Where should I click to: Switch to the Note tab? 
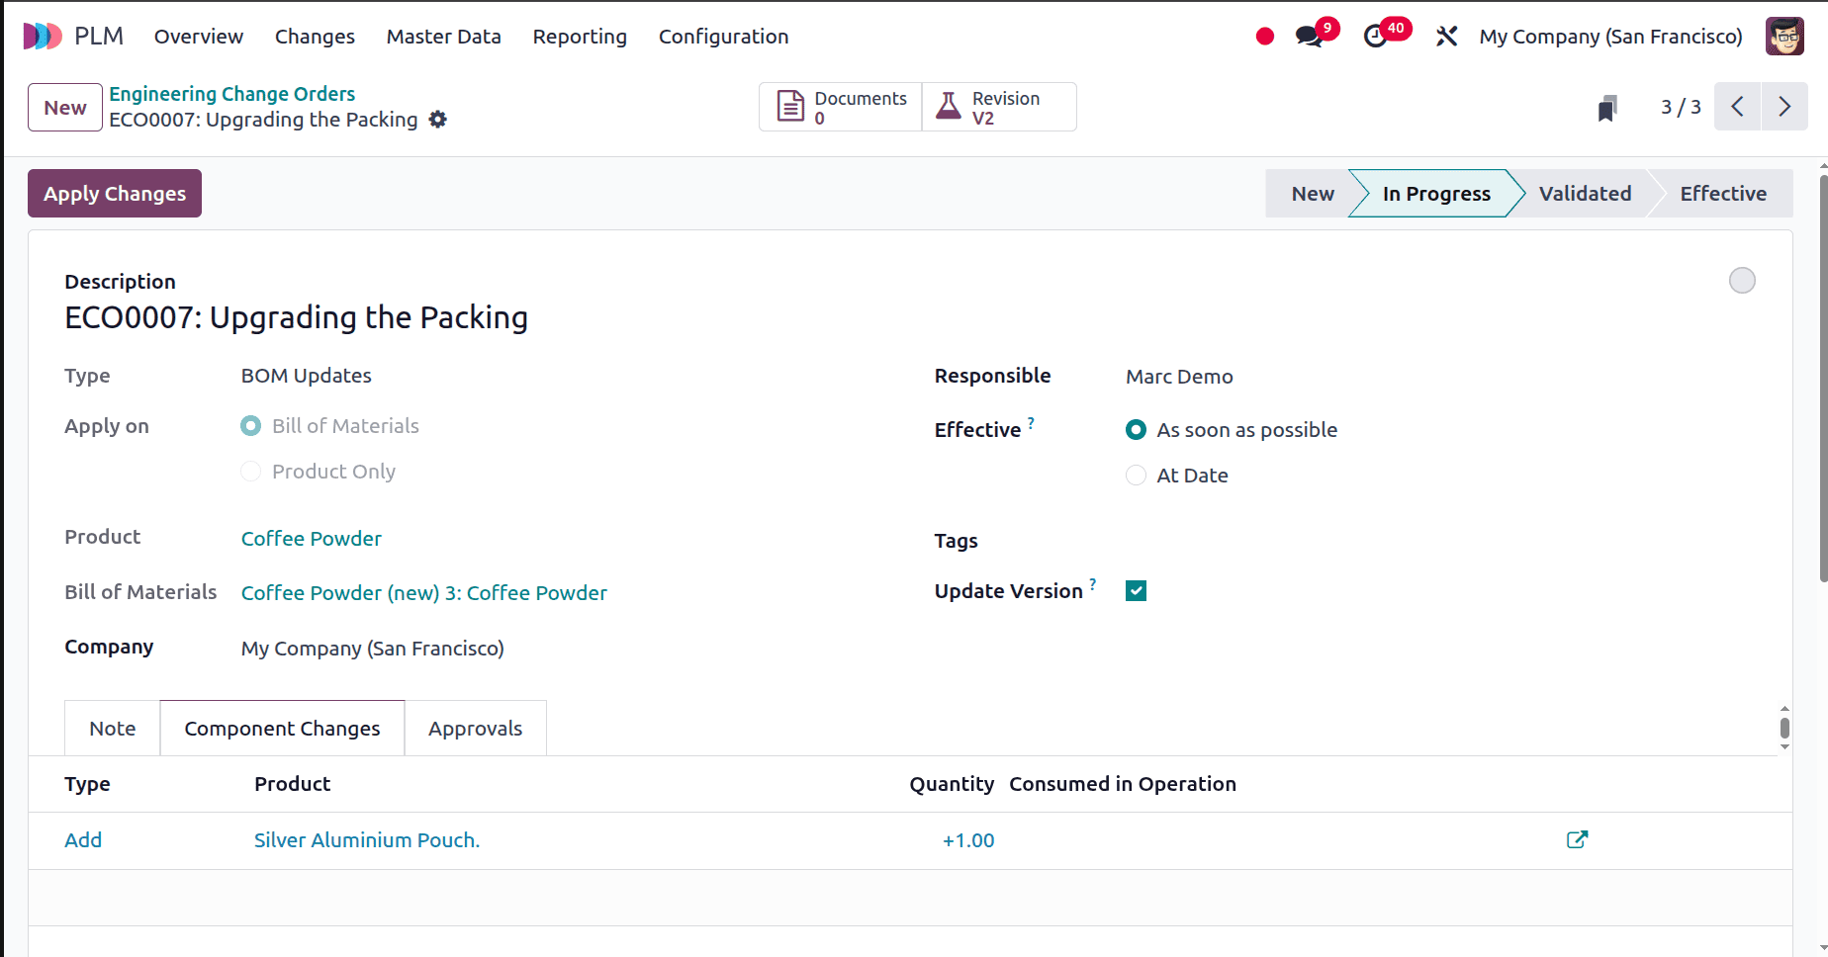[x=113, y=729]
